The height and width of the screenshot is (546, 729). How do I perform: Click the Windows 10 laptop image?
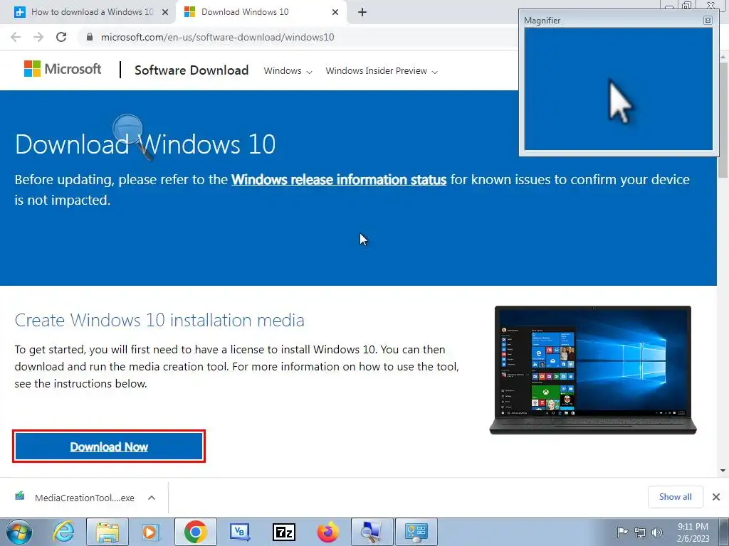click(x=593, y=370)
